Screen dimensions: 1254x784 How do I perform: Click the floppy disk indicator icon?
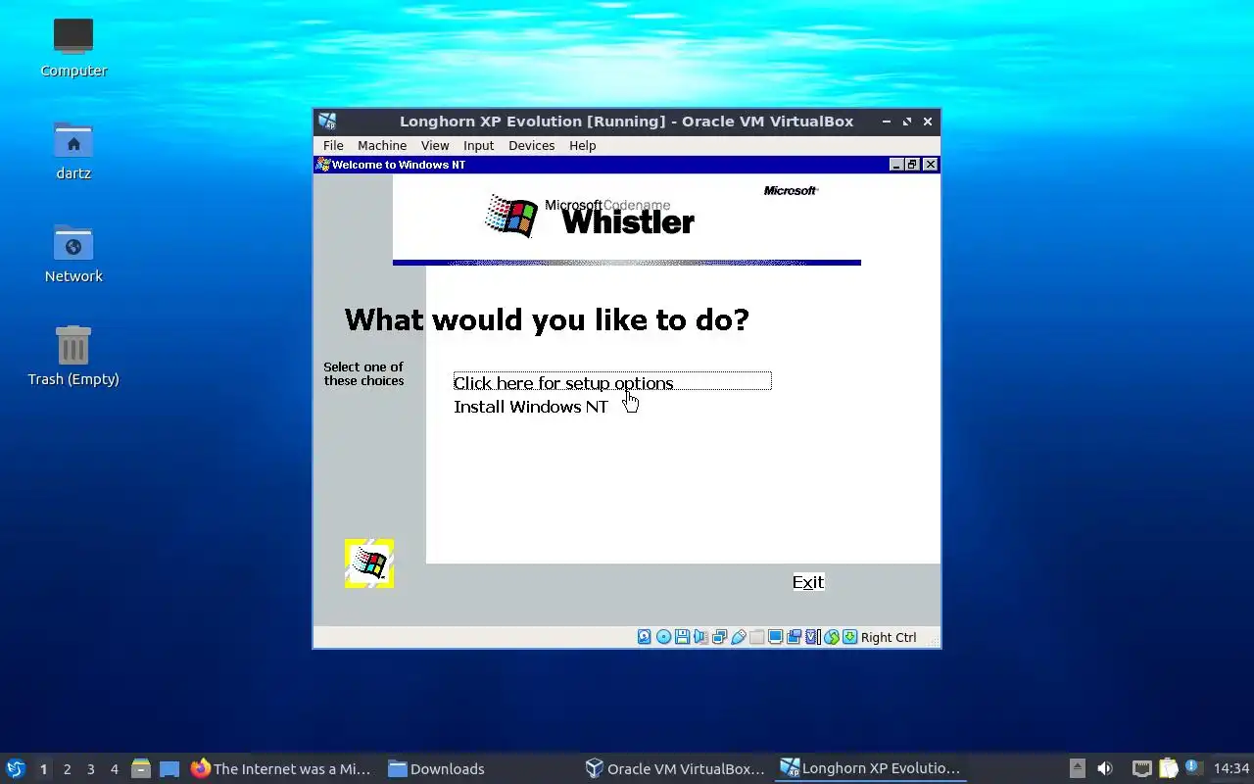coord(682,637)
